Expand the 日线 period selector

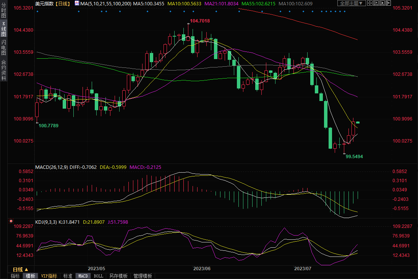(20, 269)
